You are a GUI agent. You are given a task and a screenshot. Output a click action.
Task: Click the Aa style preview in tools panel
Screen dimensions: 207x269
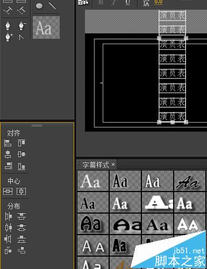click(x=46, y=27)
